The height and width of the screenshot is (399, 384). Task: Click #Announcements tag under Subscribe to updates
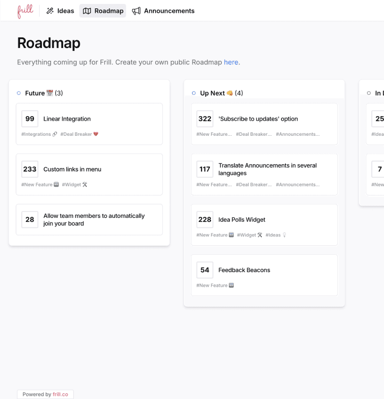click(298, 134)
